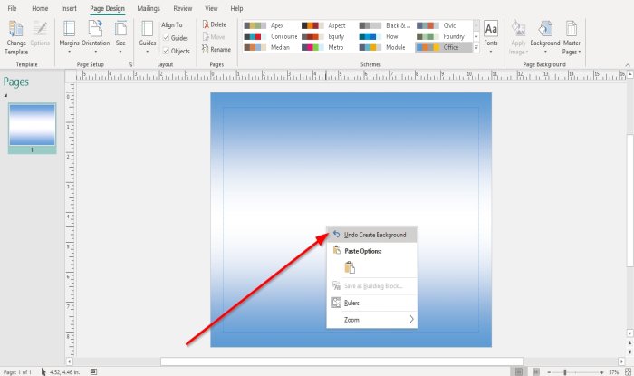Open the Help tab
This screenshot has height=376, width=634.
[x=236, y=8]
